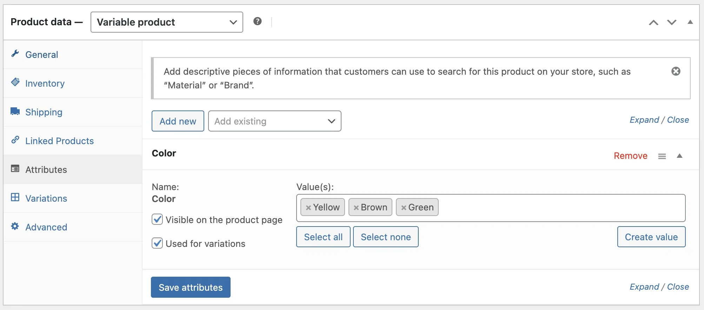Collapse the Color attribute section
704x310 pixels.
click(679, 156)
